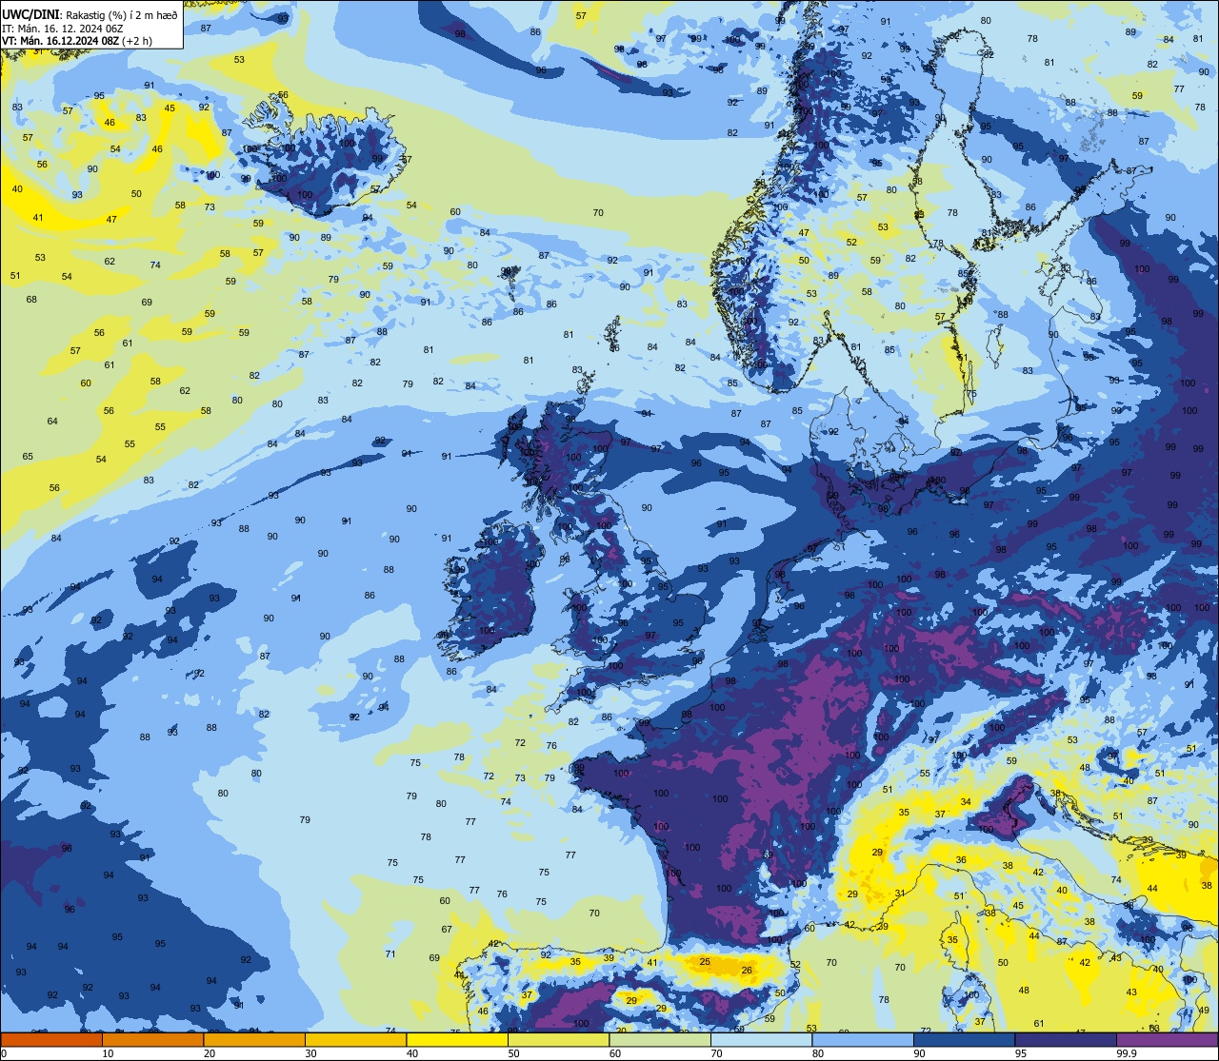This screenshot has height=1061, width=1219.
Task: Click the humidity value "25" over northern Spain
Action: pos(705,962)
